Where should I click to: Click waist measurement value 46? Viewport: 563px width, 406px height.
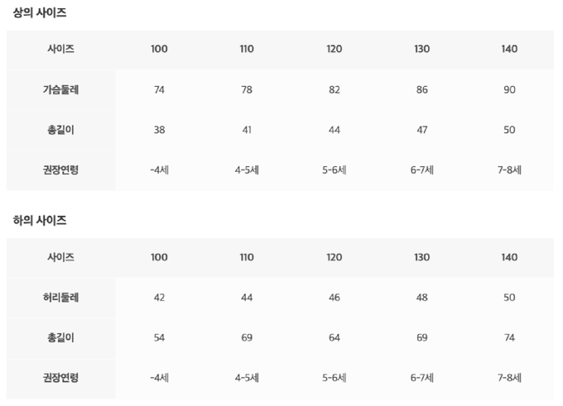point(334,297)
